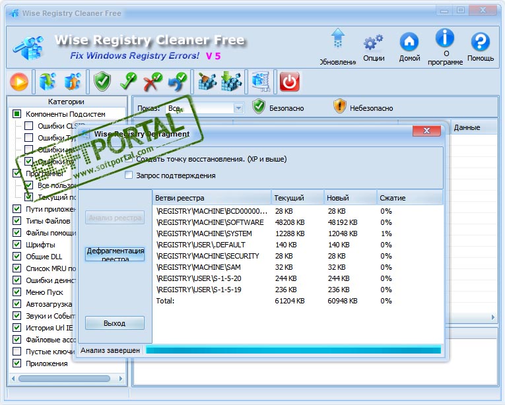Click the blue undo arrow selection icon
The width and height of the screenshot is (505, 405).
(x=178, y=81)
